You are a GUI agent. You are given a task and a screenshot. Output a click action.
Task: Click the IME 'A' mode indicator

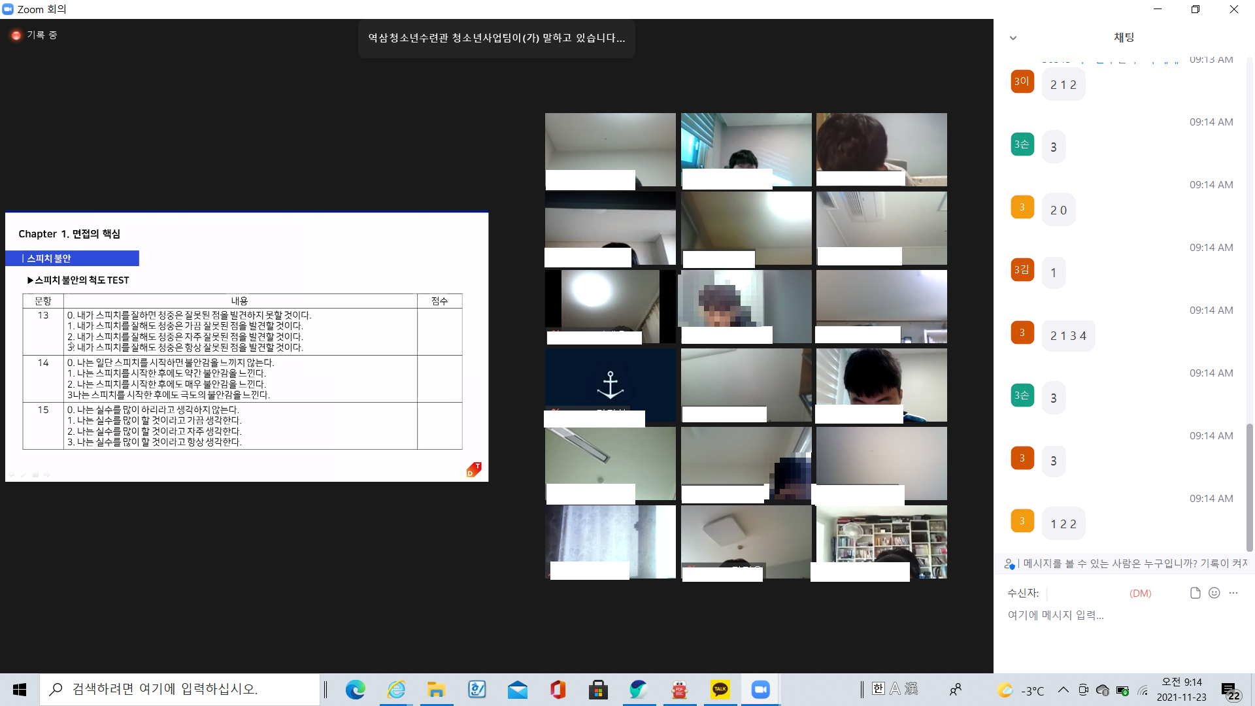pyautogui.click(x=895, y=688)
